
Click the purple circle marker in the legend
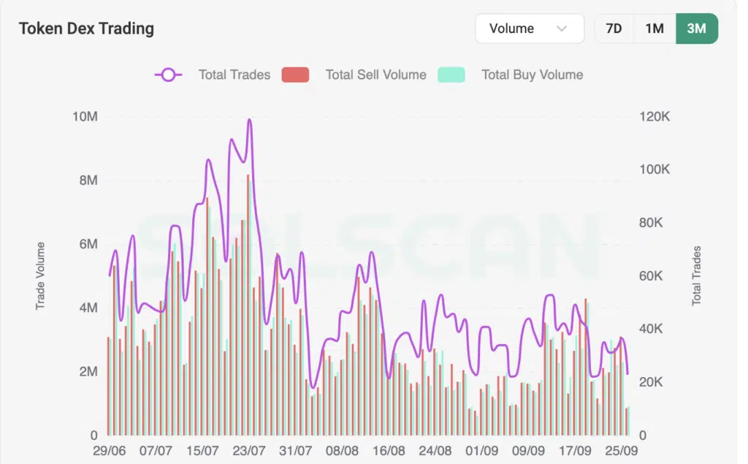pyautogui.click(x=168, y=75)
